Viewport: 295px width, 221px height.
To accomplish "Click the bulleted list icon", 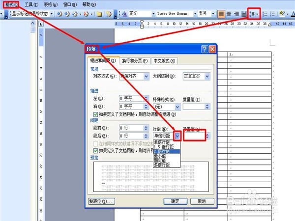I will pos(272,14).
